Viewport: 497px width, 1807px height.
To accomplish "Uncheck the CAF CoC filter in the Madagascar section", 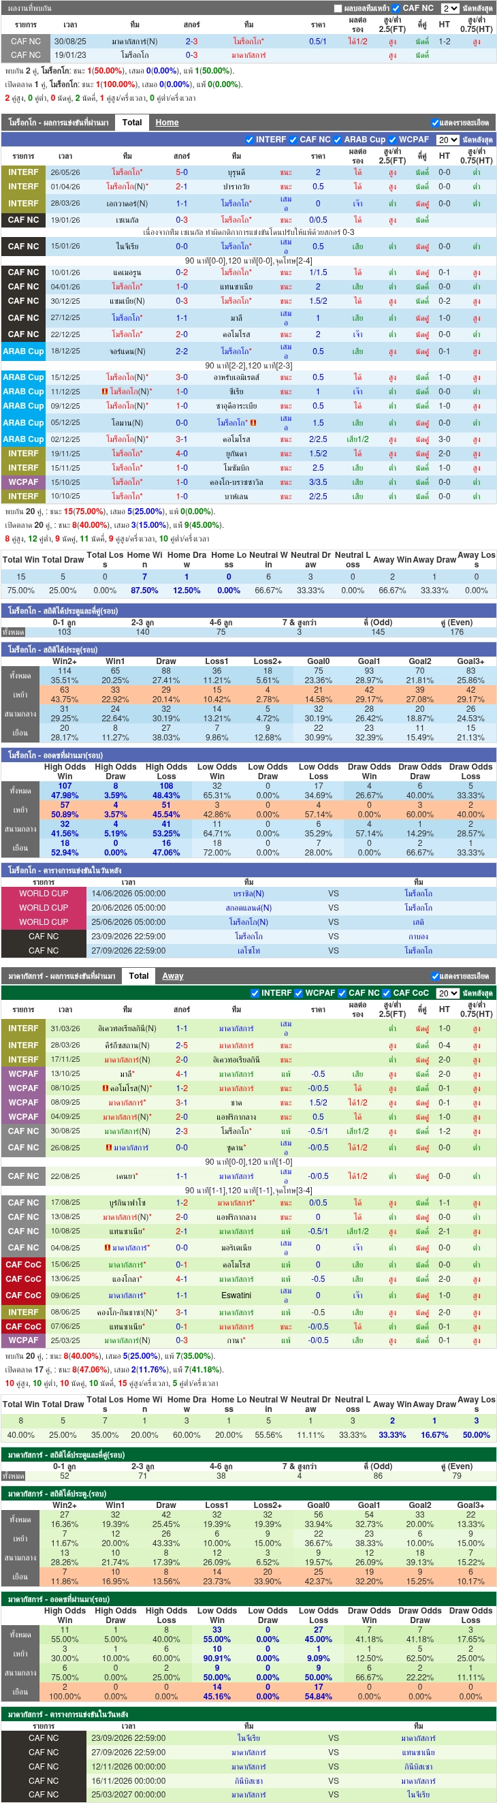I will coord(387,993).
